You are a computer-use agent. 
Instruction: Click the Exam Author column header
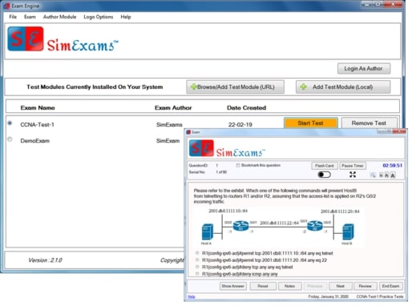click(x=173, y=107)
